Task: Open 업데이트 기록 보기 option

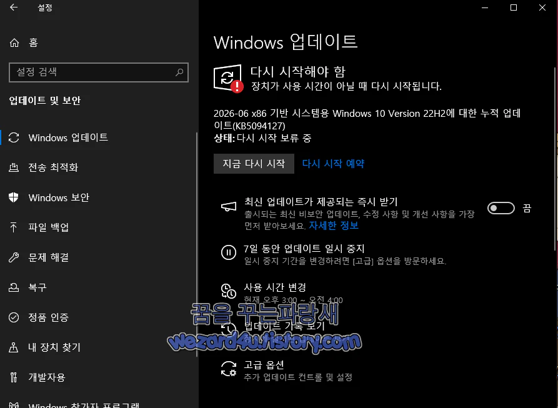Action: click(284, 326)
